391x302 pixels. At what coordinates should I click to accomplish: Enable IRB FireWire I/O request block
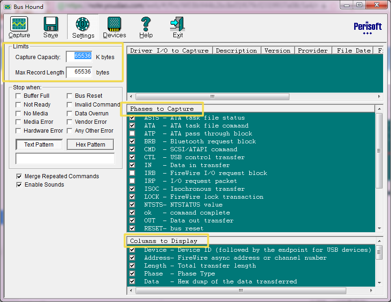[132, 173]
